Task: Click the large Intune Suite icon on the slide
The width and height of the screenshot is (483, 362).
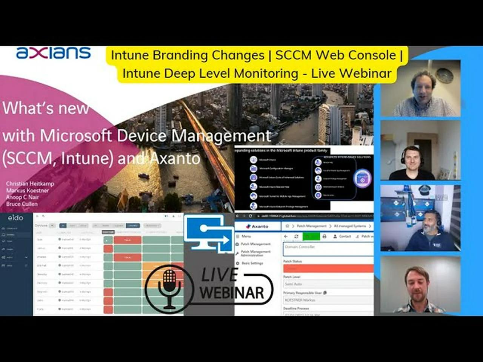Action: 362,178
